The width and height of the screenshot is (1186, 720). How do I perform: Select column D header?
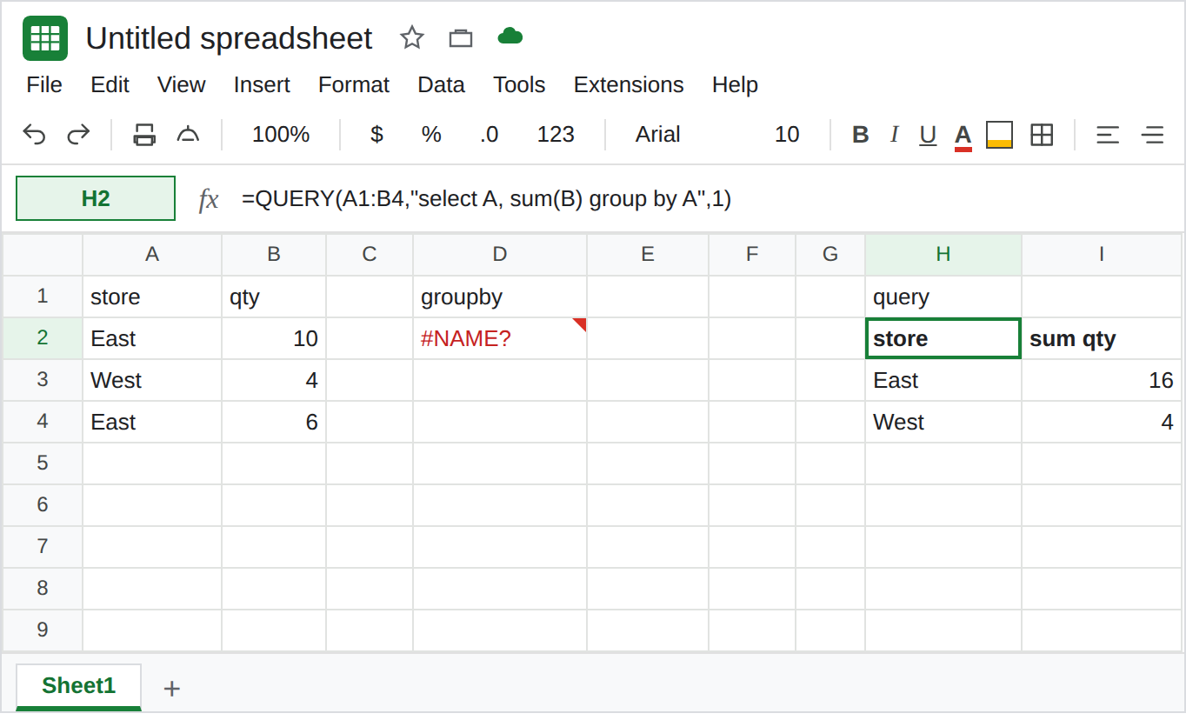[500, 254]
